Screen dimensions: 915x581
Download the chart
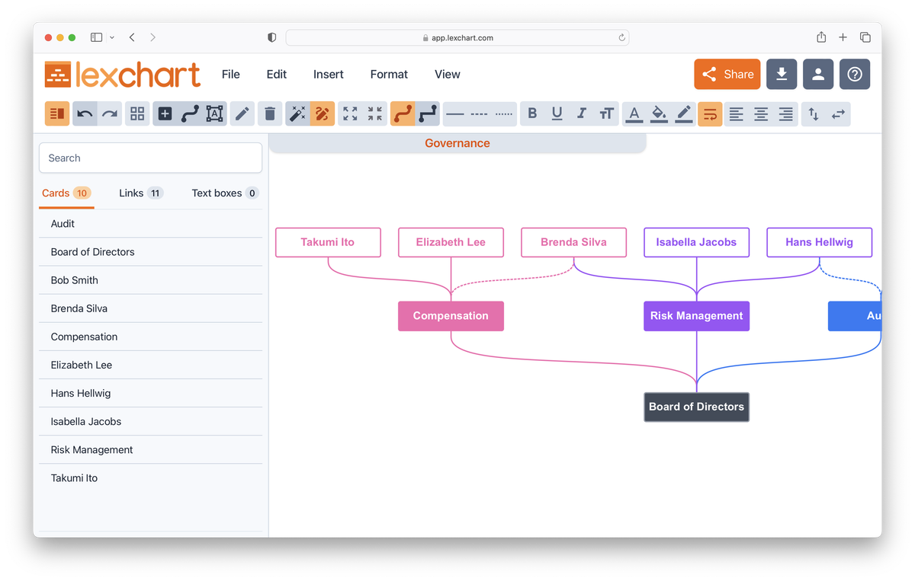(782, 74)
